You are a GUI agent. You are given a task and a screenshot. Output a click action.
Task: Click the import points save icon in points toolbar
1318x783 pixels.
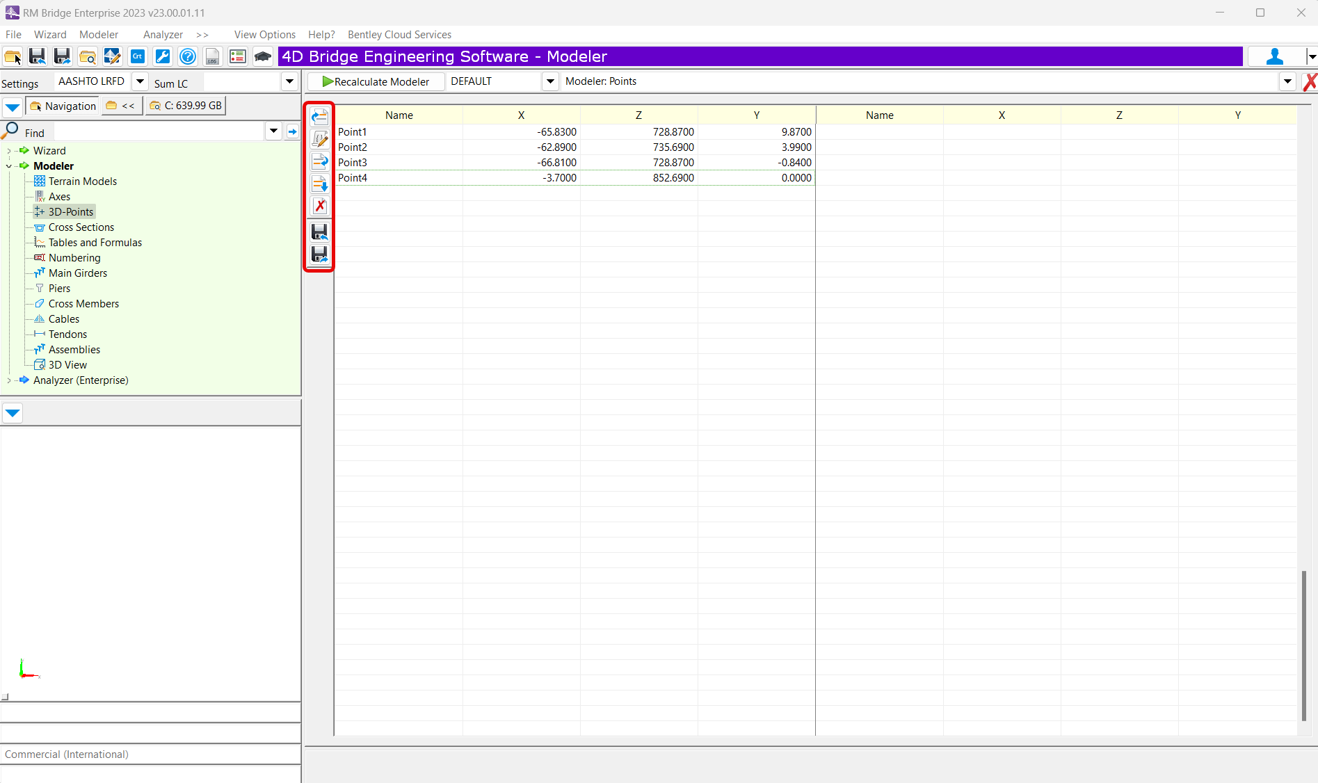(320, 232)
